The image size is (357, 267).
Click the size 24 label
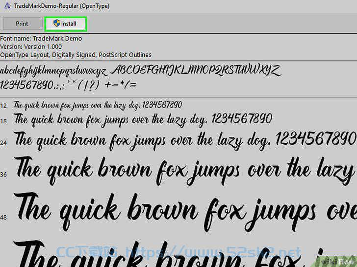pos(3,143)
